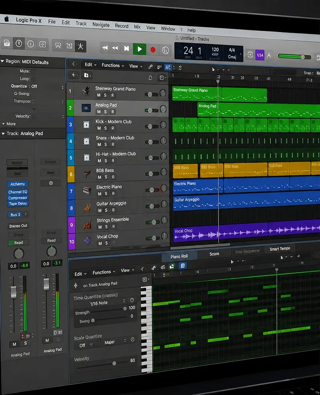Switch to the Piano Roll tab
The image size is (320, 395).
pyautogui.click(x=179, y=256)
